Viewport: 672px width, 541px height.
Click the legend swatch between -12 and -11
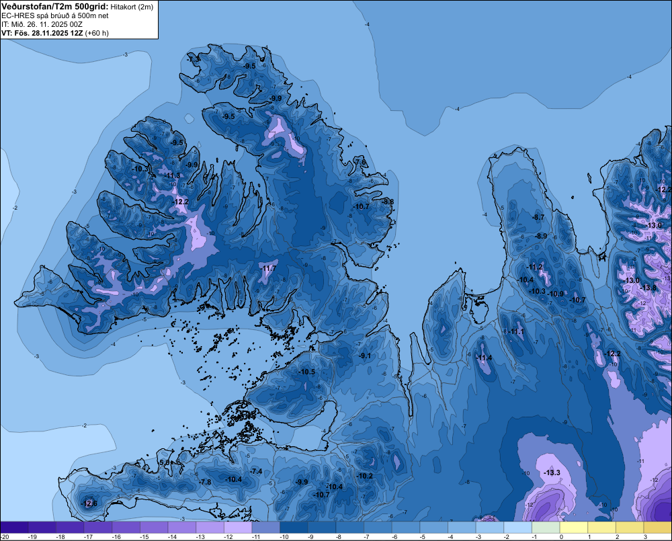point(238,528)
